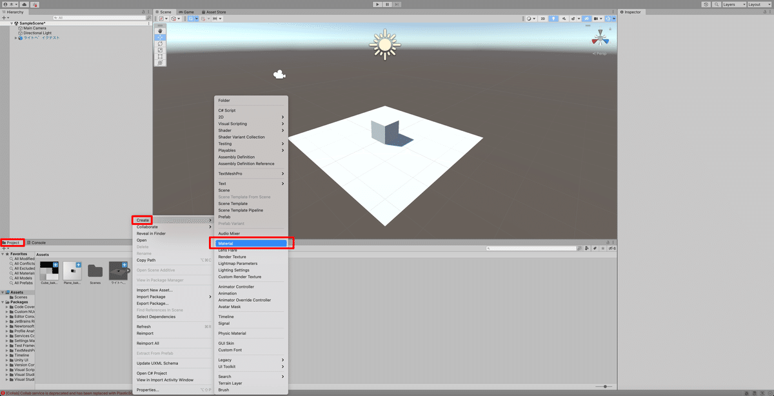Viewport: 774px width, 396px height.
Task: Click the Step frame button
Action: [397, 4]
